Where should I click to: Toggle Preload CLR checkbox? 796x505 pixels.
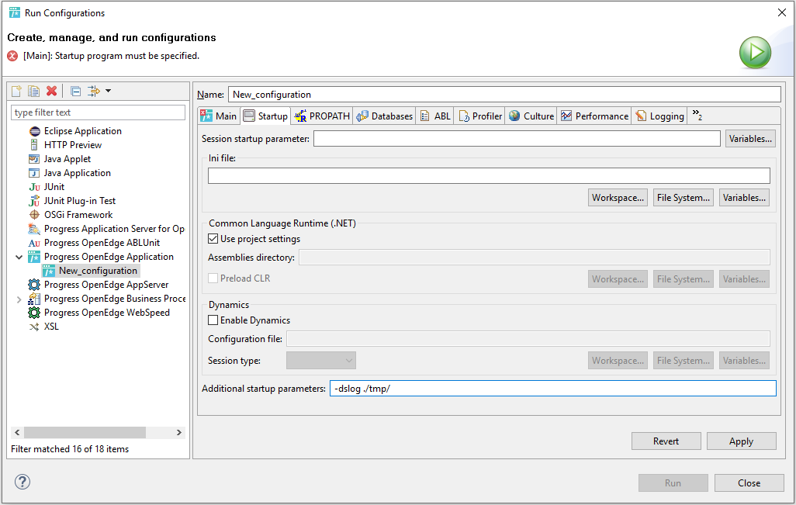(x=213, y=278)
